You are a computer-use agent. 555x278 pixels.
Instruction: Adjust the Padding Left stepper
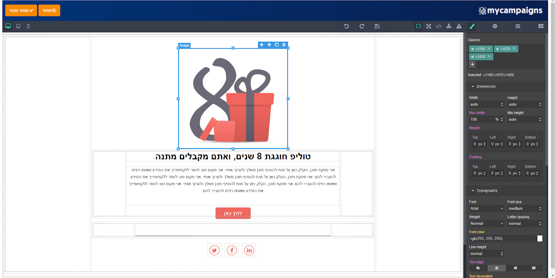502,173
